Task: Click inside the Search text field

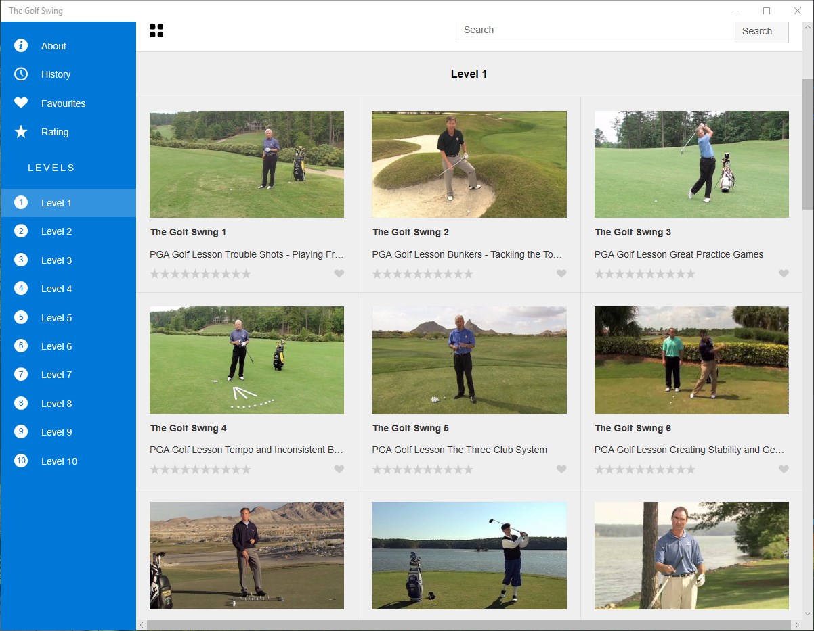Action: (x=595, y=30)
